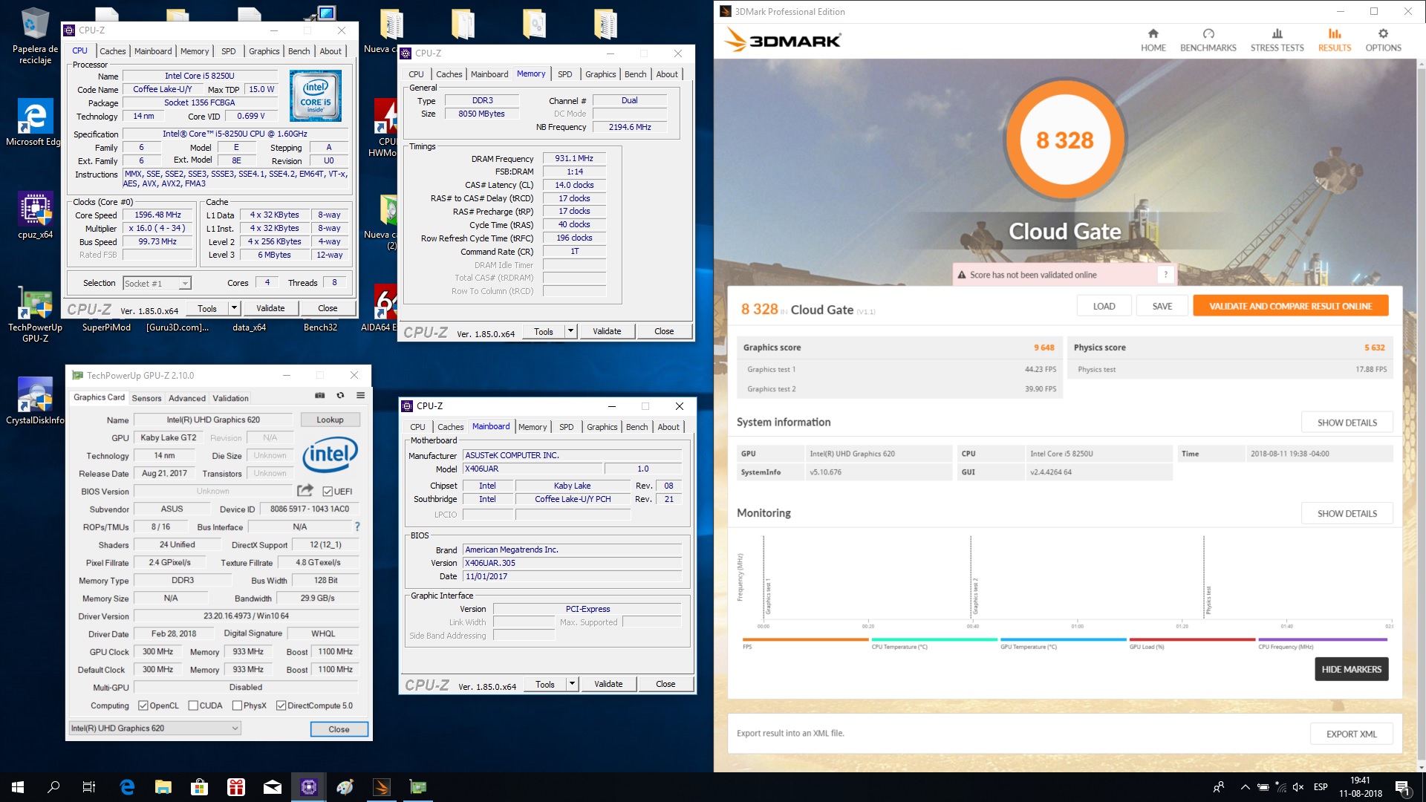Viewport: 1426px width, 802px height.
Task: Switch to Graphics tab in CPU-Z Mainboard window
Action: click(x=602, y=427)
